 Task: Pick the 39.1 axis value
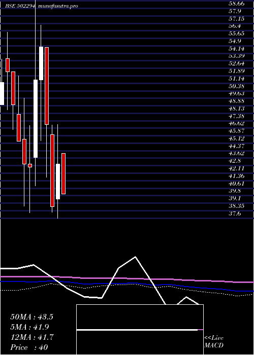click(235, 198)
